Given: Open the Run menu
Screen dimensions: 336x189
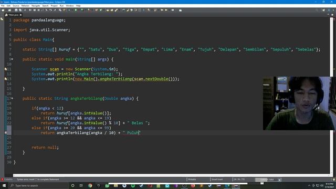Looking at the screenshot, I should [x=61, y=6].
